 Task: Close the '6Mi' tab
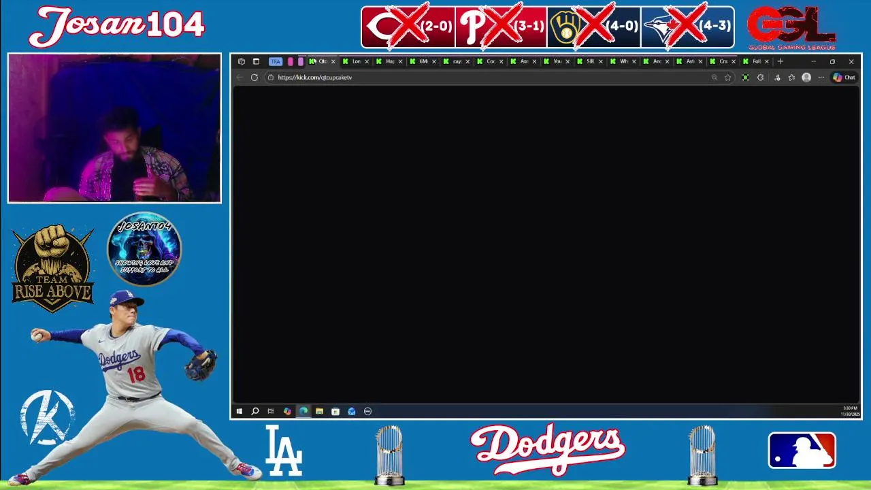coord(433,61)
